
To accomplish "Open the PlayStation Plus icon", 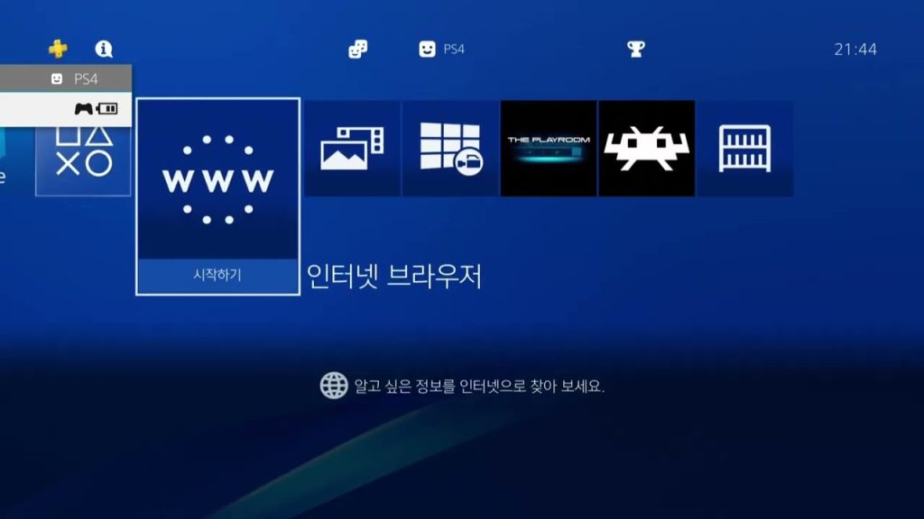I will click(58, 49).
